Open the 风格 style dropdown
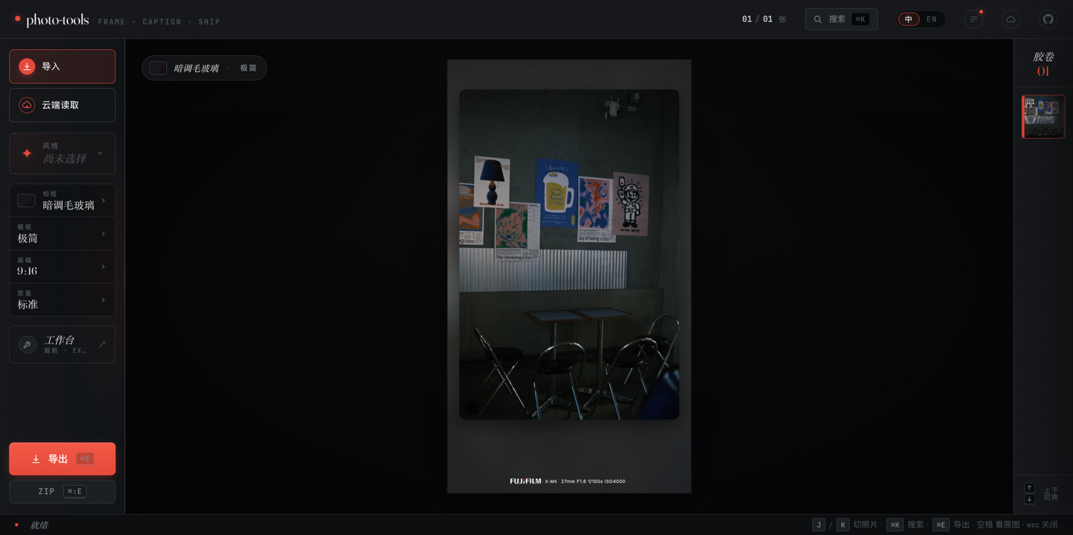The width and height of the screenshot is (1073, 535). (63, 153)
